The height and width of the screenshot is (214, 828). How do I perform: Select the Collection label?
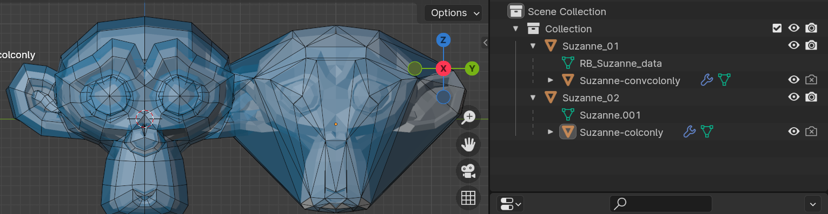pos(568,29)
